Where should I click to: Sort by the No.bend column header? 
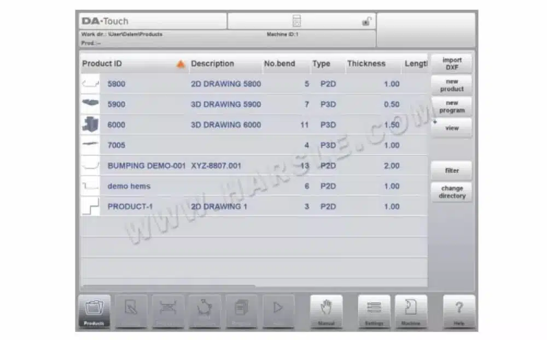(280, 64)
